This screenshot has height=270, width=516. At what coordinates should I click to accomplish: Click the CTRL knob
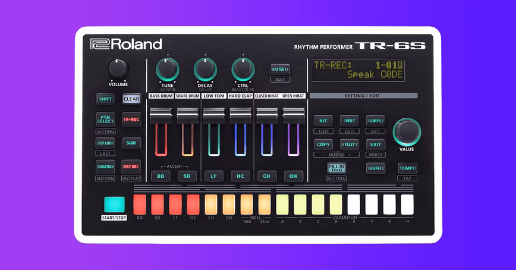click(243, 70)
